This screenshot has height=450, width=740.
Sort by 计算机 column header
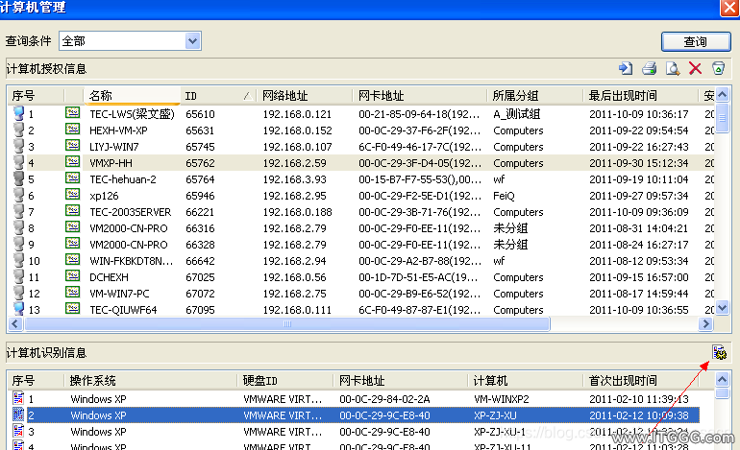pos(525,380)
